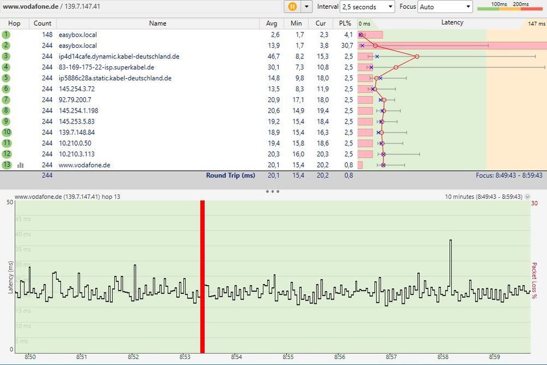Select hop 13's green badge
Viewport: 547px width, 365px height.
(6, 164)
